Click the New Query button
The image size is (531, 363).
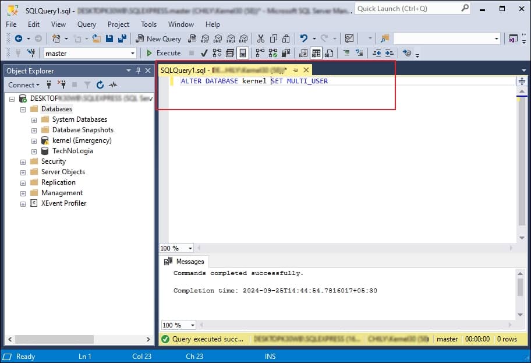[158, 38]
